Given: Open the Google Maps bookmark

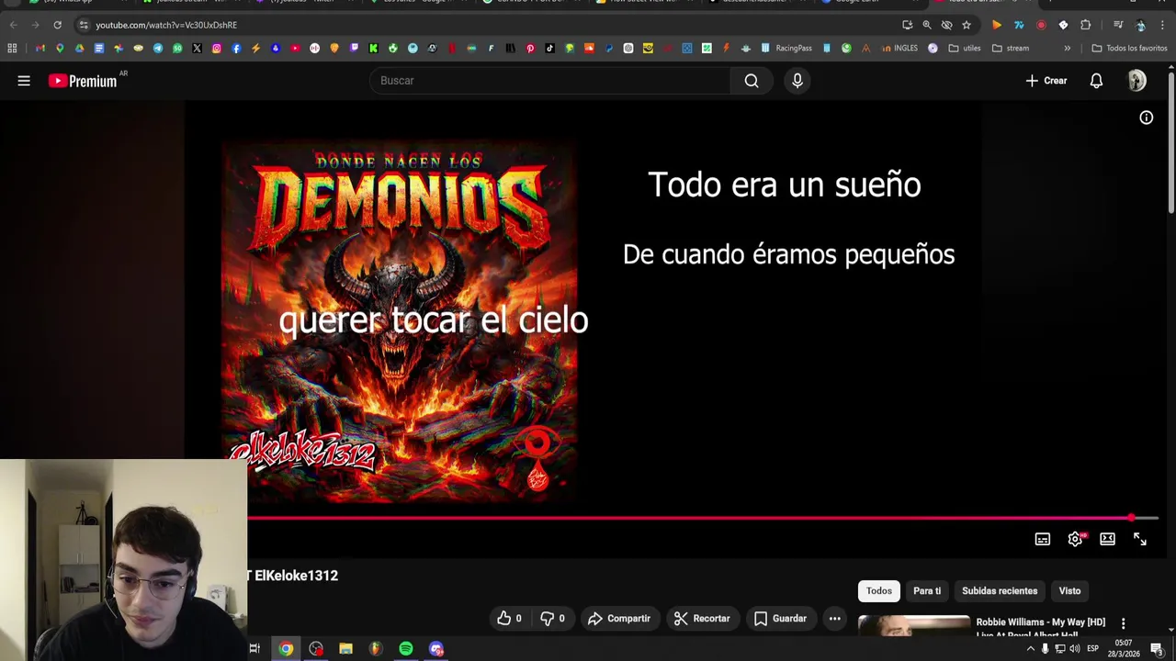Looking at the screenshot, I should tap(60, 48).
